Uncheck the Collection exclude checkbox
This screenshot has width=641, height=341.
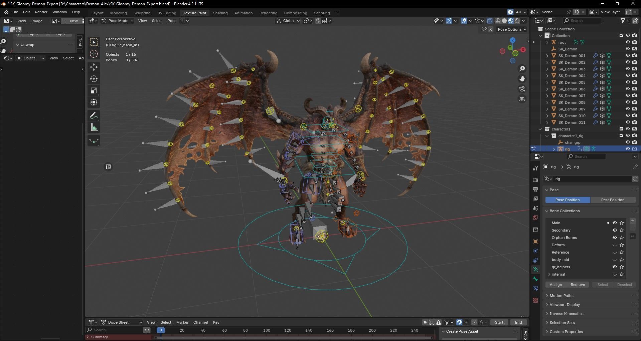coord(621,35)
